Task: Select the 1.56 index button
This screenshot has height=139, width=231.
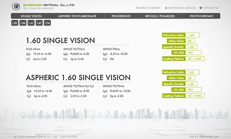Action: point(23,23)
